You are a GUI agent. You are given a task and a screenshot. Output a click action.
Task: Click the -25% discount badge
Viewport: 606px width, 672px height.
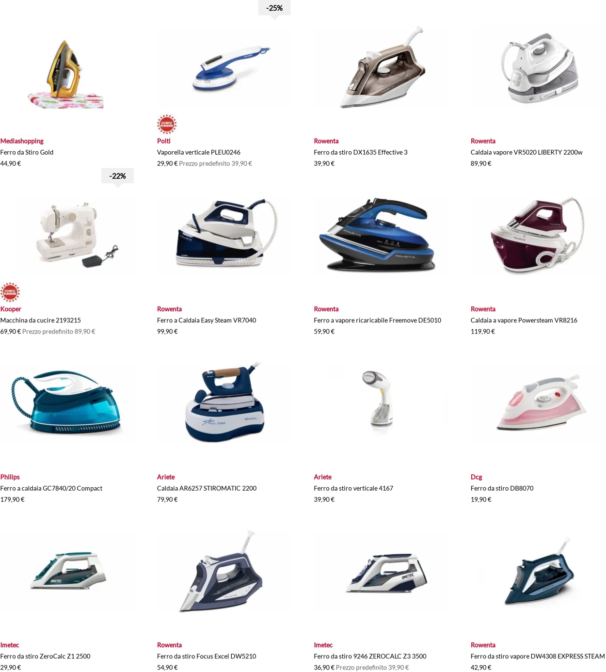click(x=274, y=8)
